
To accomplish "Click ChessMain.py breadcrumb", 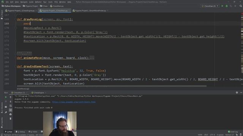I will point(57,6).
